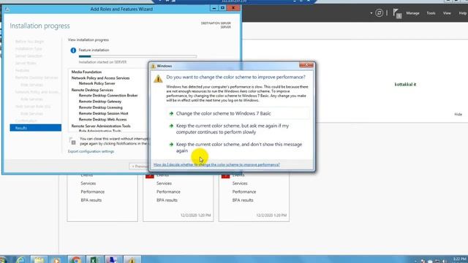The image size is (468, 263).
Task: Open the View menu in Server Manager
Action: click(x=447, y=13)
